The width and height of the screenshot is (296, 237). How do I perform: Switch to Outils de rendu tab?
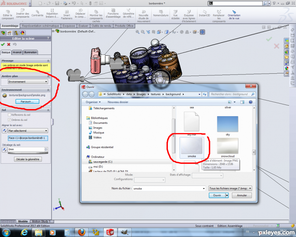point(101,26)
